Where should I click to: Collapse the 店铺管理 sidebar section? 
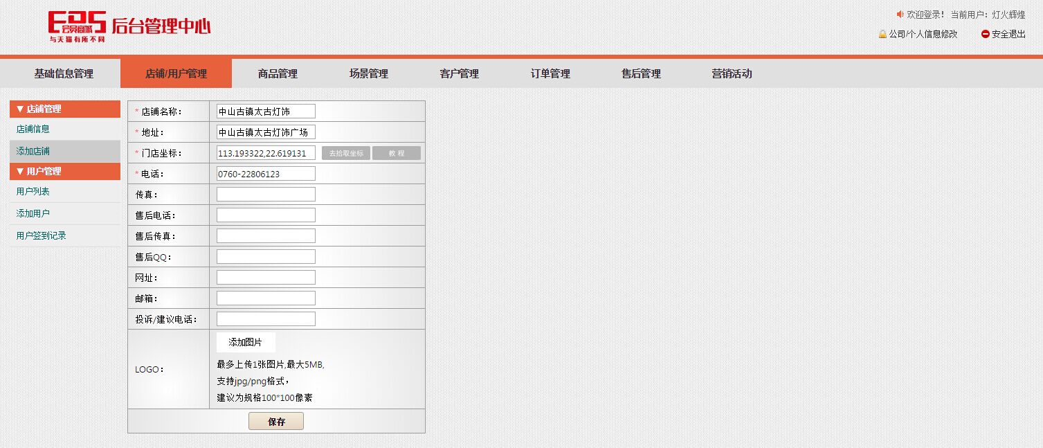(65, 109)
